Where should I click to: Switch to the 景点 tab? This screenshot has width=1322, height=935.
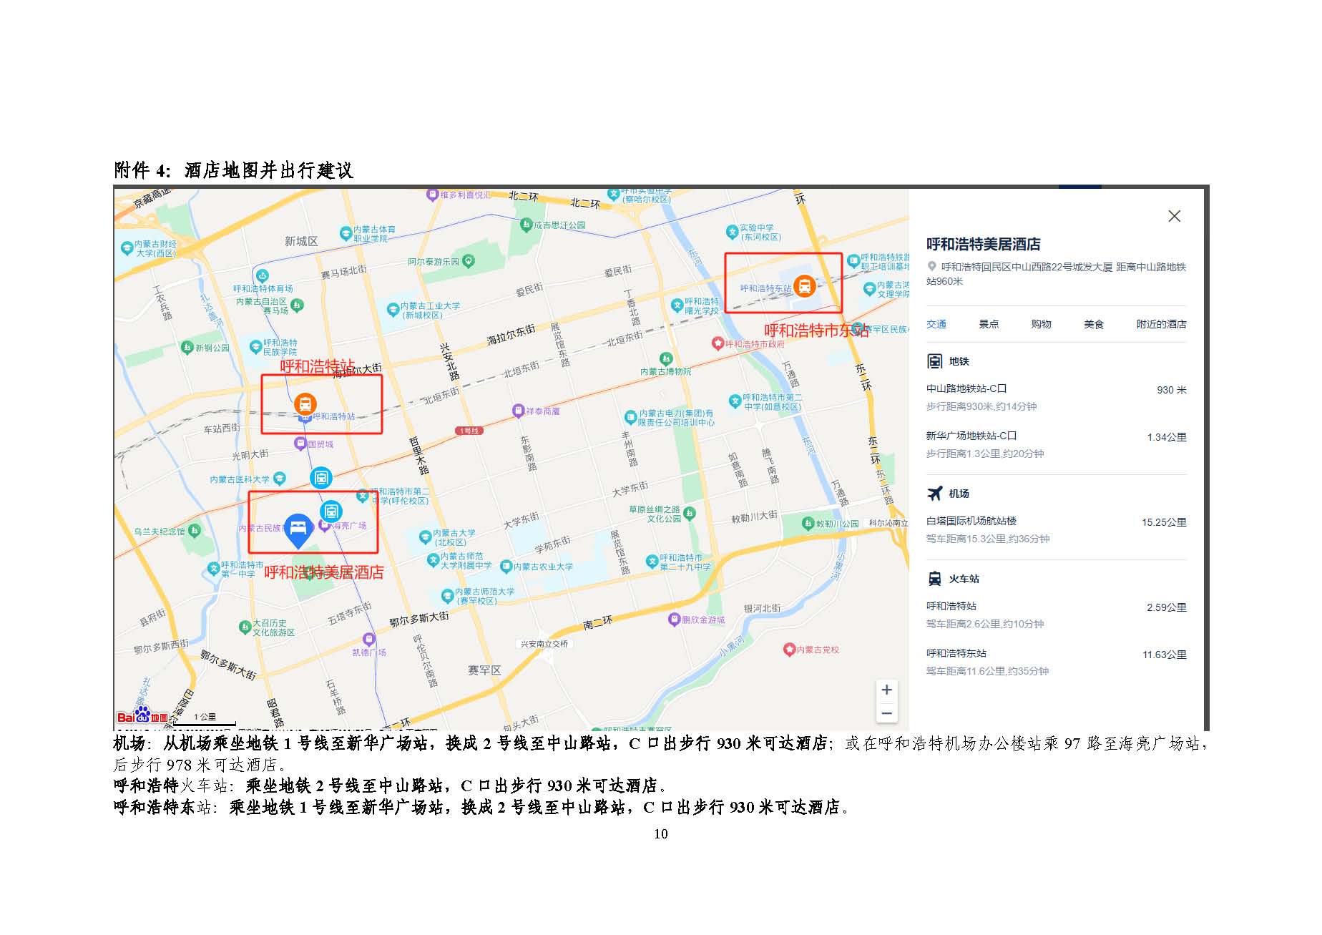pos(989,324)
